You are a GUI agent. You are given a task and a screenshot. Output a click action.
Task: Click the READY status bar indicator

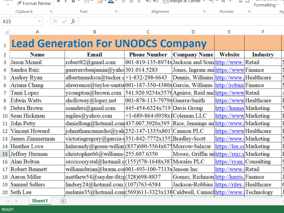click(8, 209)
